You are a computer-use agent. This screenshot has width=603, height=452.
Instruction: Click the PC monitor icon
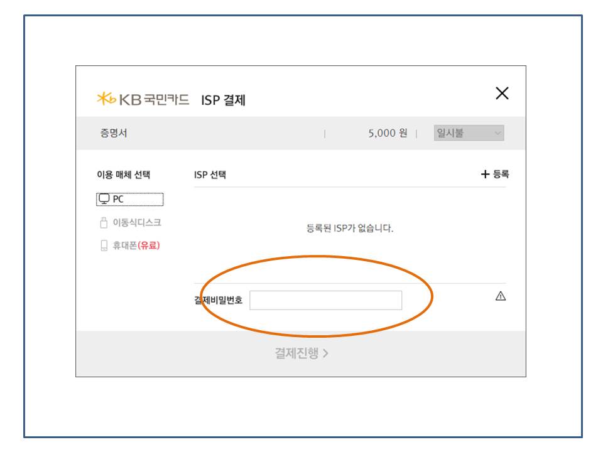(x=104, y=199)
